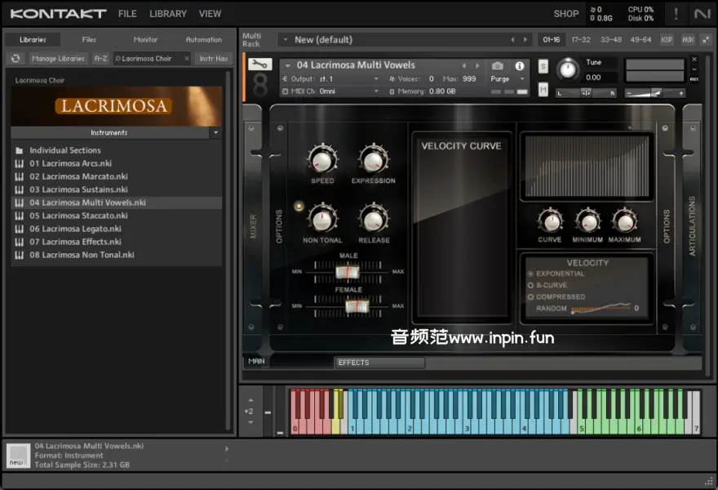718x490 pixels.
Task: Click the wrench icon to edit instrument
Action: 260,65
